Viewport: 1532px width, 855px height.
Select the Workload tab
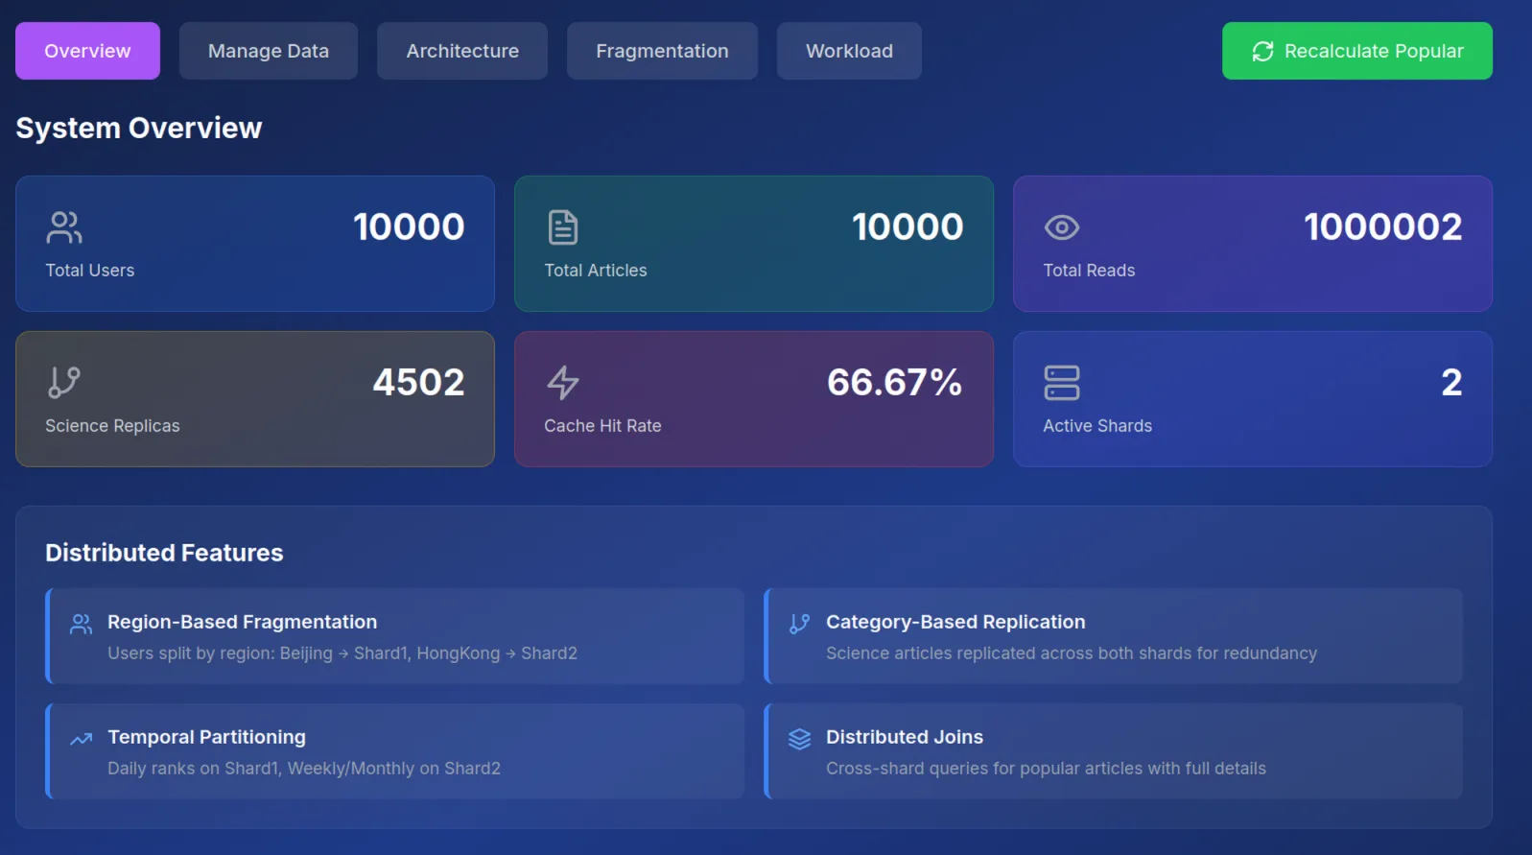coord(849,51)
